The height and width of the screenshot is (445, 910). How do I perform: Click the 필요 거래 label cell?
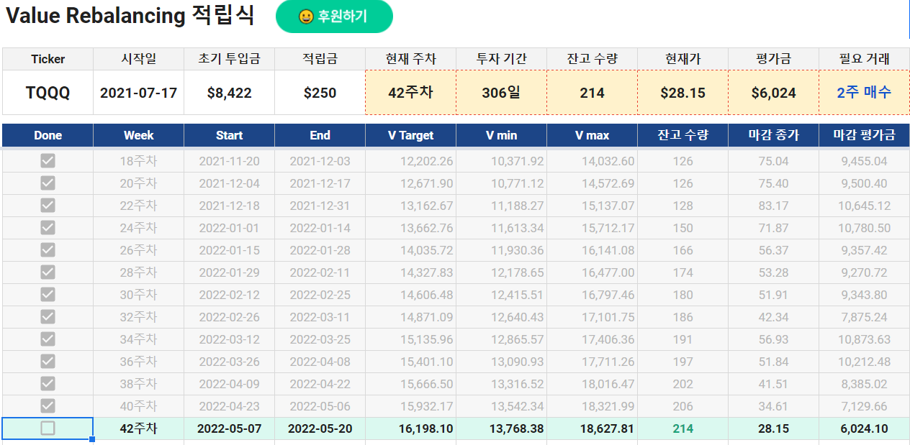coord(864,59)
